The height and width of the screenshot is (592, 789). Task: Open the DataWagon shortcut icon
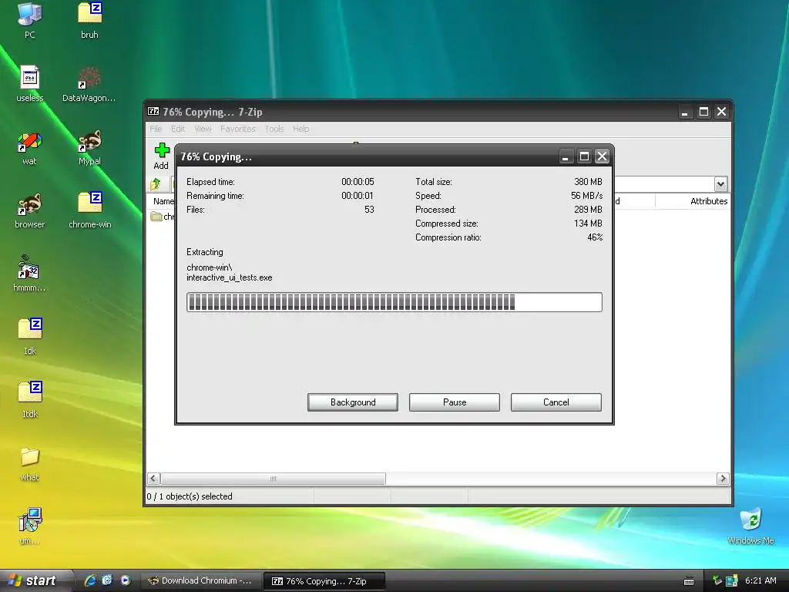[89, 83]
